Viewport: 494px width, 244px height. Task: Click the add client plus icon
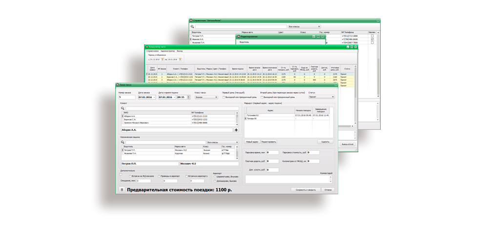236,130
